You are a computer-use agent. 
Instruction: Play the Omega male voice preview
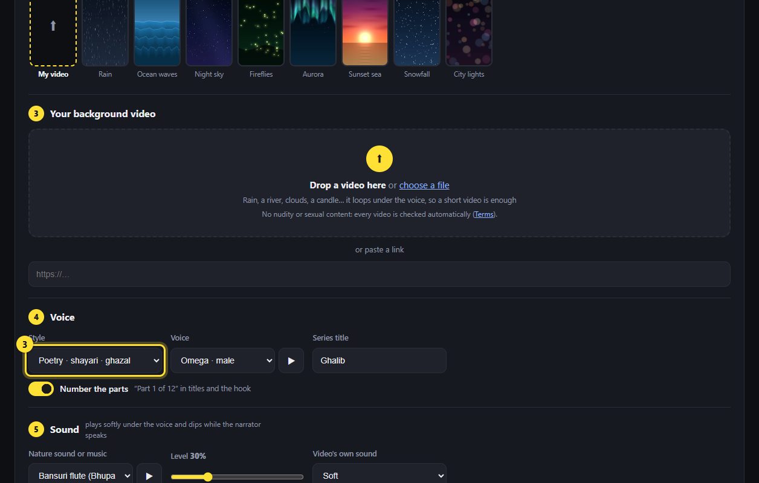coord(291,360)
